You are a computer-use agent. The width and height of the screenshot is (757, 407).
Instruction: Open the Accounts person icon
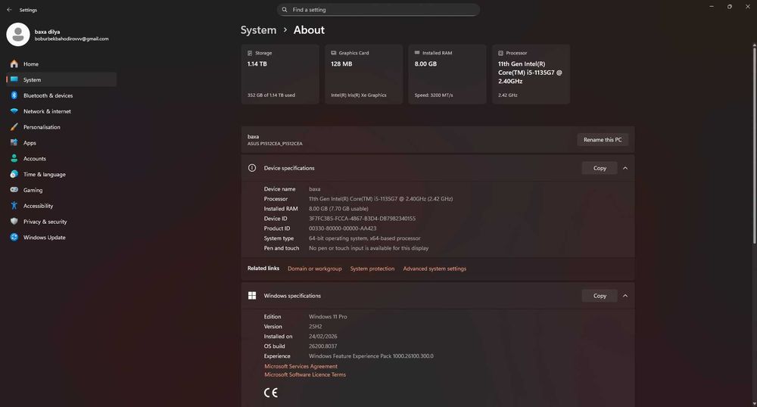coord(14,158)
